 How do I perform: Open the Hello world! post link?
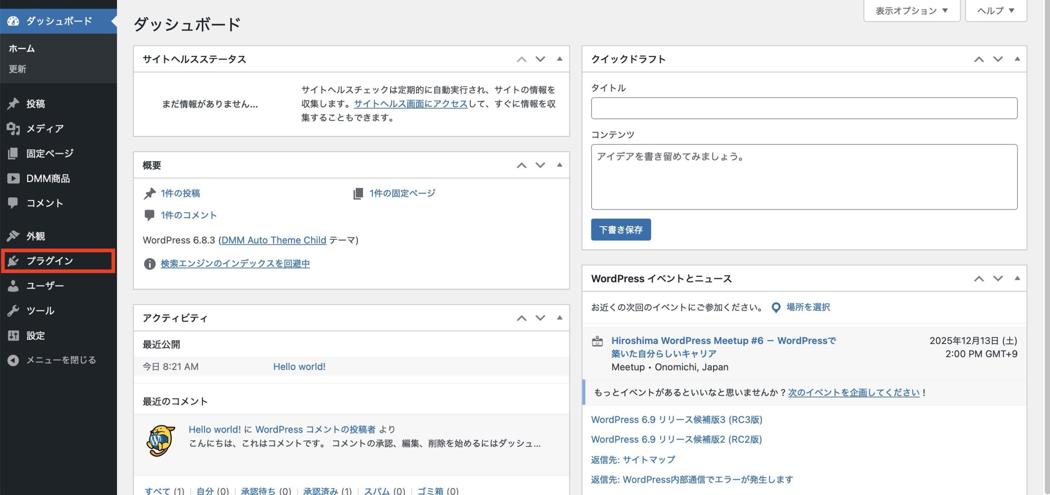click(299, 366)
